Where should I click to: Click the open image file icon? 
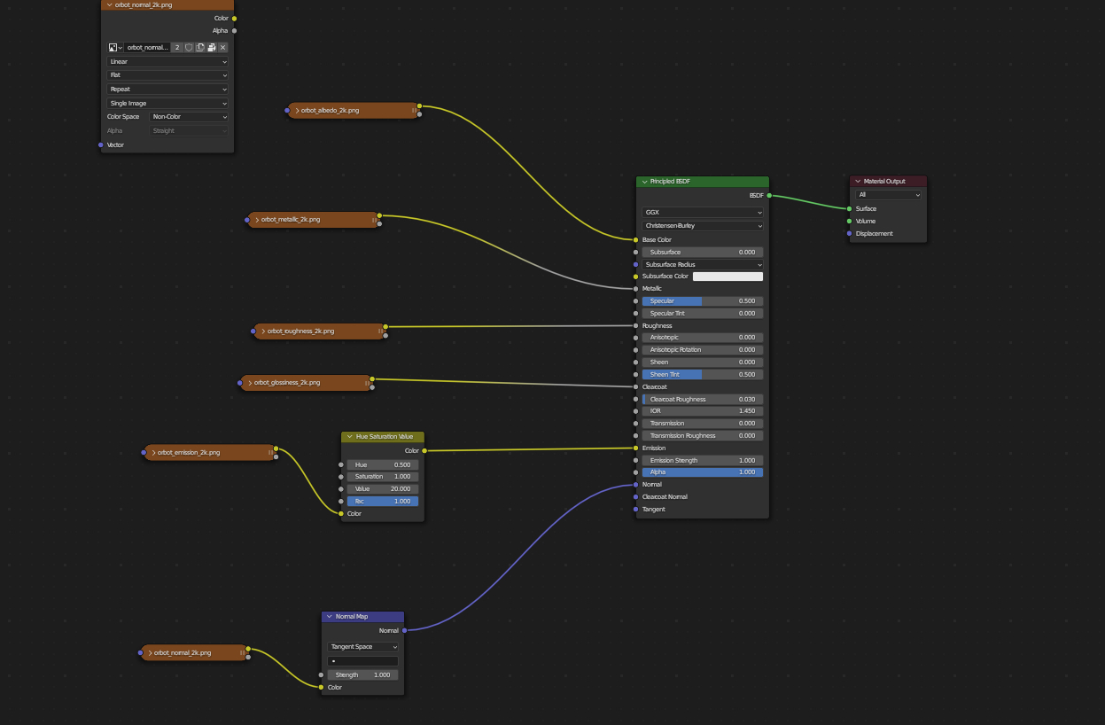point(212,47)
